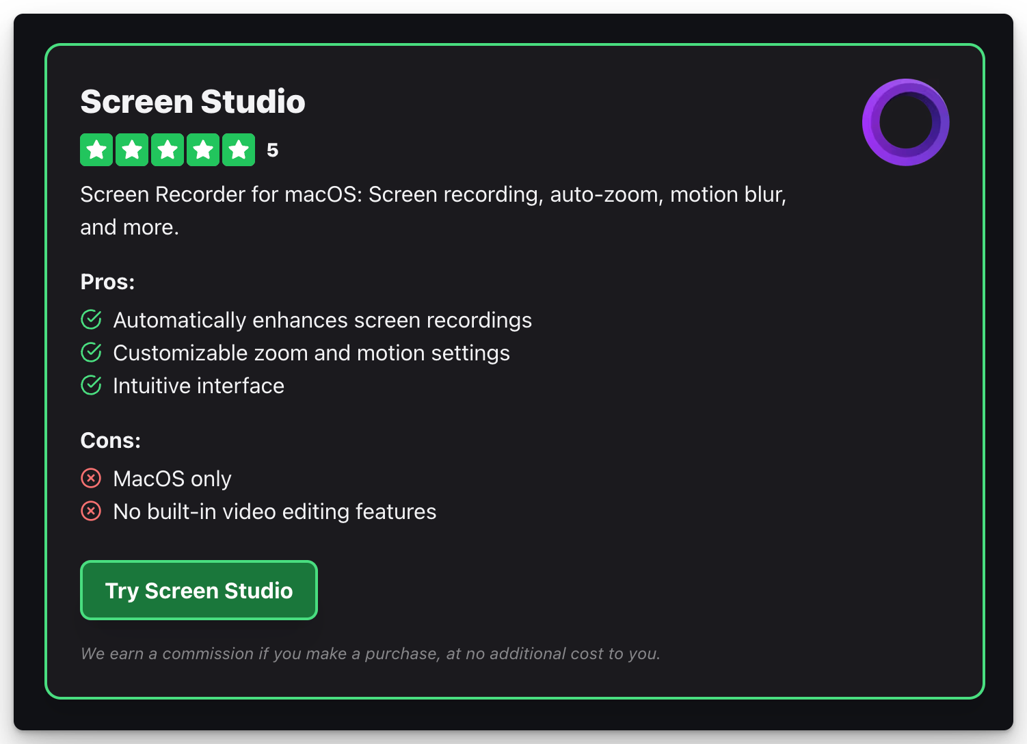Click the 'Screen Studio' title heading

tap(193, 101)
